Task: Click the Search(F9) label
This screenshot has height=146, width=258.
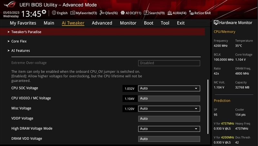Action: pyautogui.click(x=157, y=13)
